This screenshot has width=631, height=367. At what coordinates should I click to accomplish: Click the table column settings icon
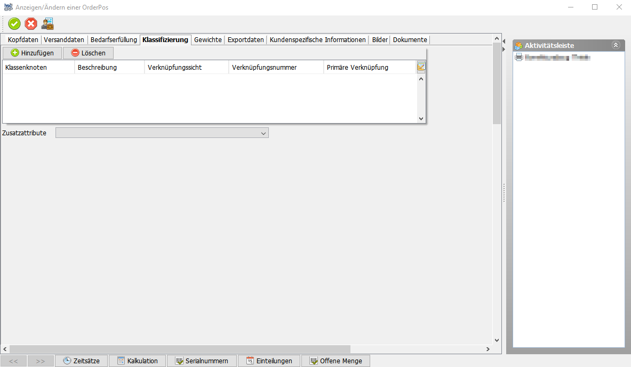pos(421,67)
